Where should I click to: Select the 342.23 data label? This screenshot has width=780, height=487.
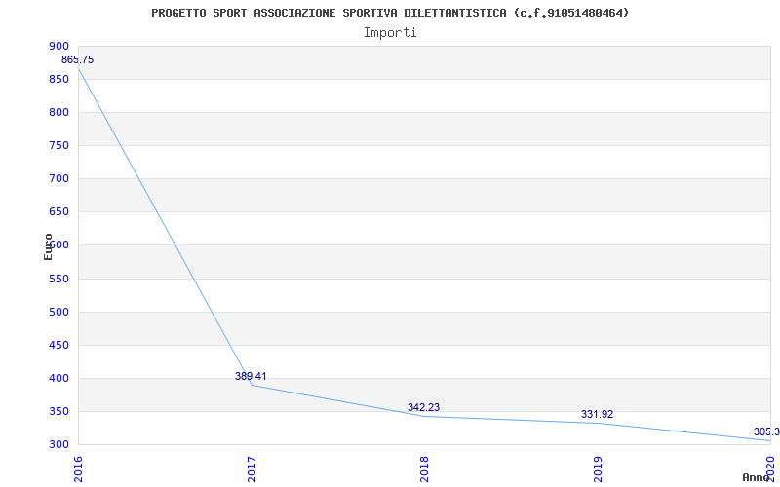point(424,407)
